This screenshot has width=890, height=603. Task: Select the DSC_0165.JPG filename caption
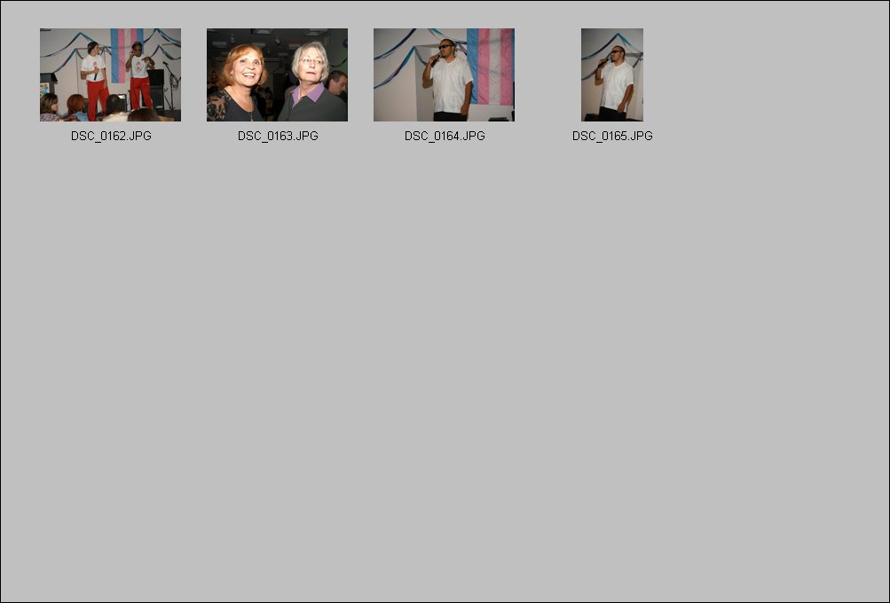click(612, 137)
